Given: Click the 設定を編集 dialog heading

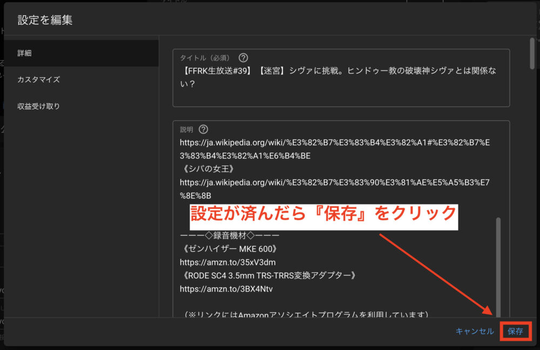Looking at the screenshot, I should pyautogui.click(x=45, y=20).
